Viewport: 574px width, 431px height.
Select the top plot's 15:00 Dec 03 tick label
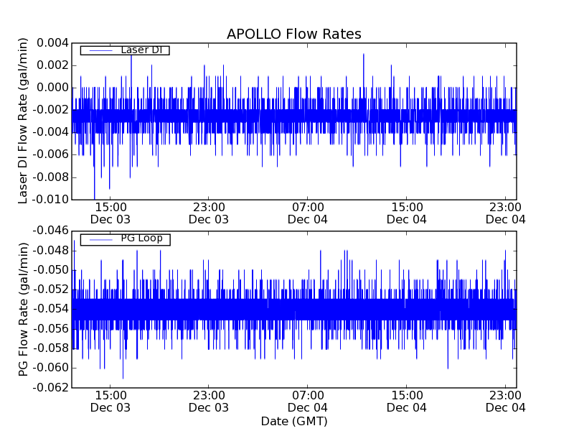point(110,213)
